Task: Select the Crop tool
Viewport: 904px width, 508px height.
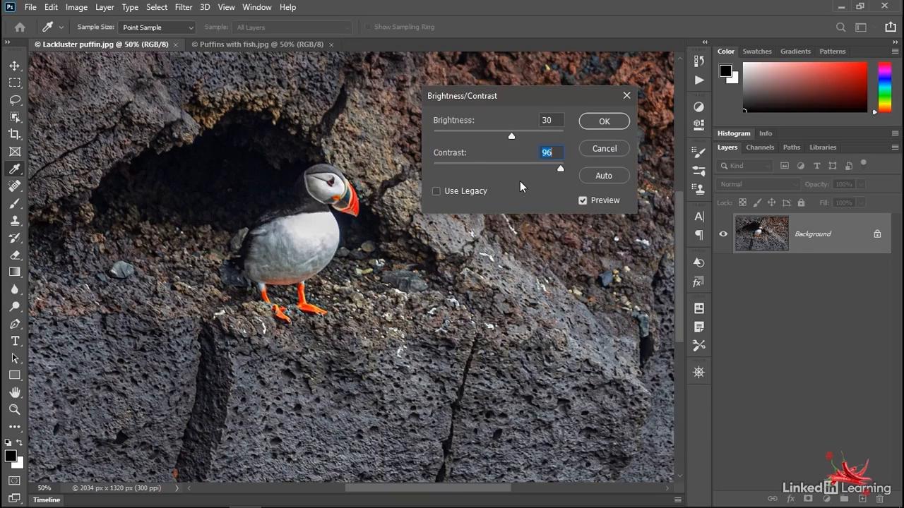Action: [15, 134]
